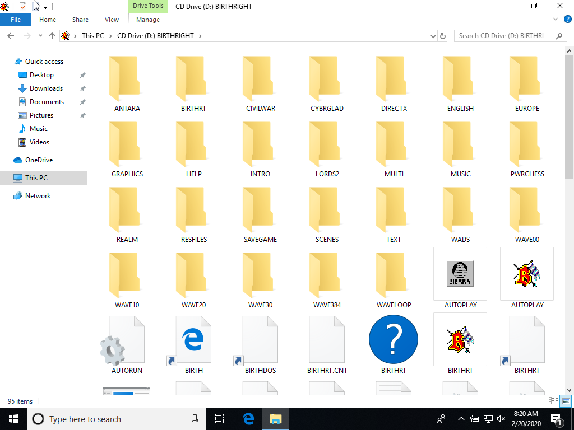574x430 pixels.
Task: Open OneDrive in navigation pane
Action: coord(39,160)
